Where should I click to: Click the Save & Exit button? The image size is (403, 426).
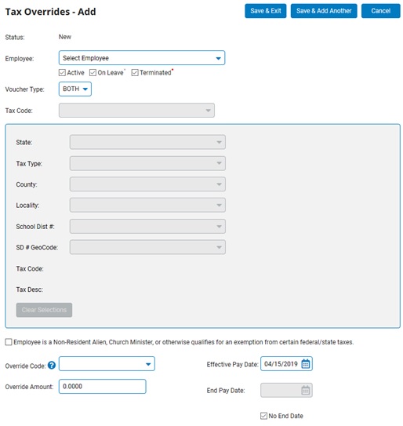266,11
